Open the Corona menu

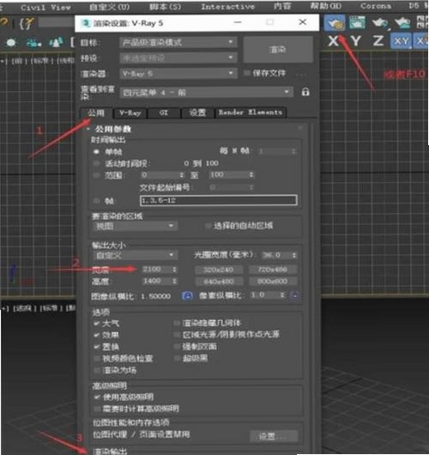tap(376, 6)
